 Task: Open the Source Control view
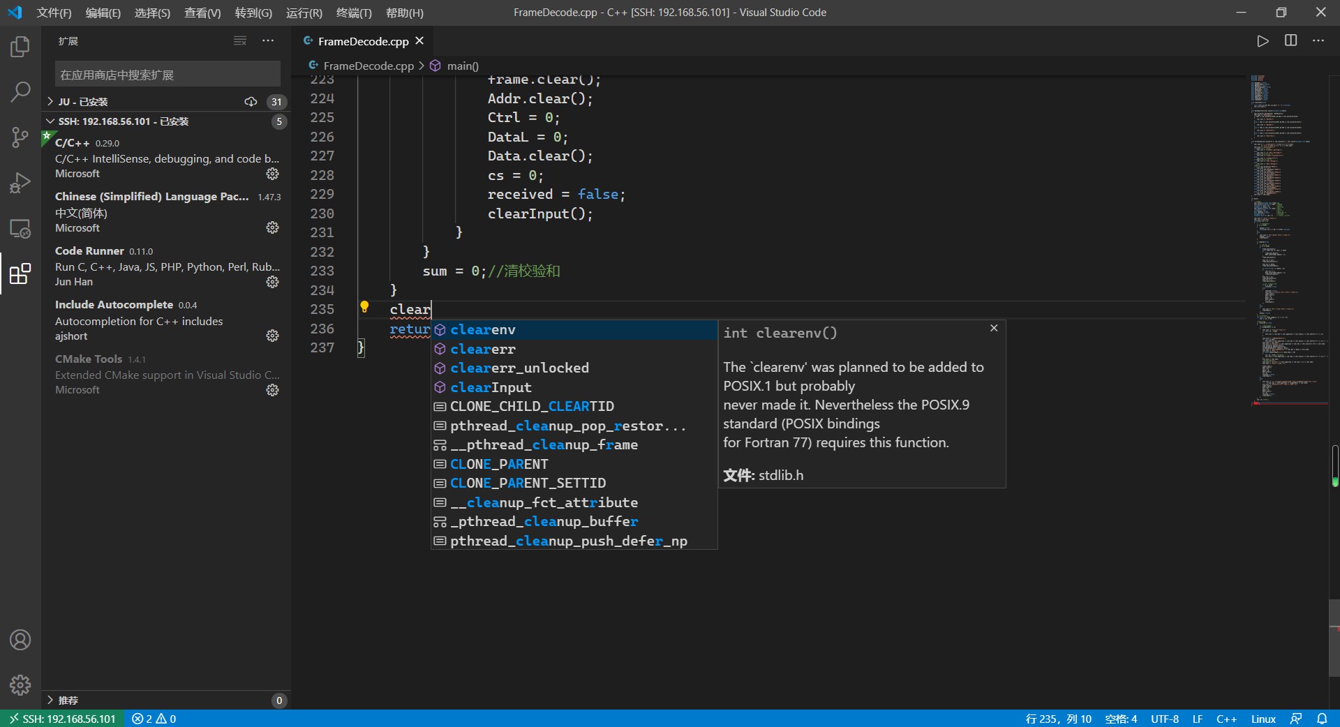pos(20,137)
